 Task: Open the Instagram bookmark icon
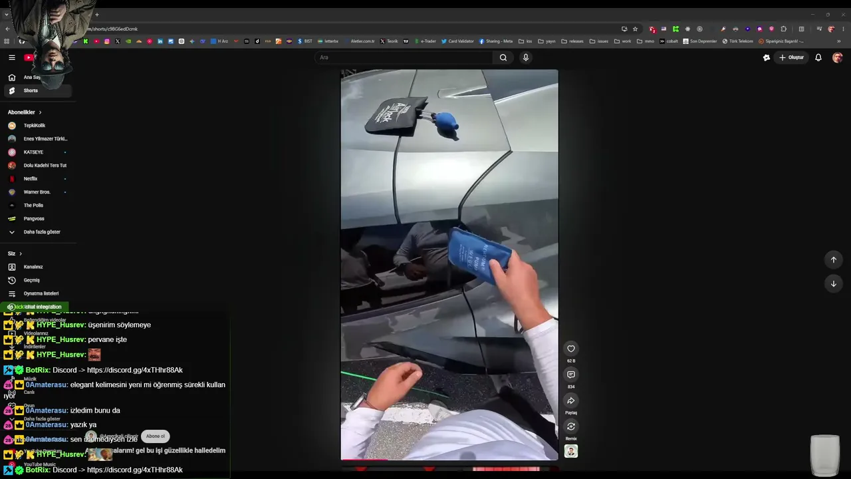click(107, 41)
